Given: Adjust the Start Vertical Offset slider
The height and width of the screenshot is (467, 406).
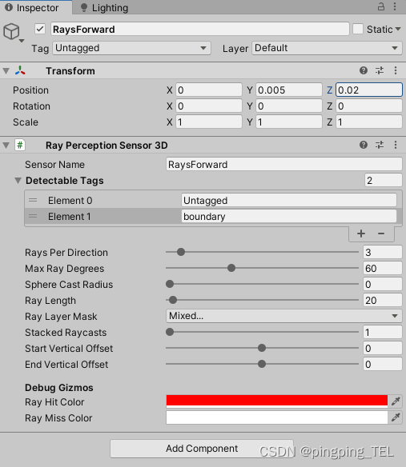Looking at the screenshot, I should 262,348.
